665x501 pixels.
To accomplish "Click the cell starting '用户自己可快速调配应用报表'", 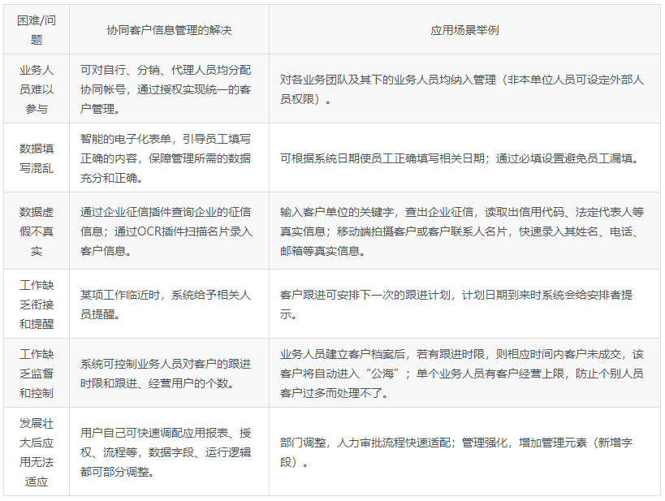I will pos(169,451).
